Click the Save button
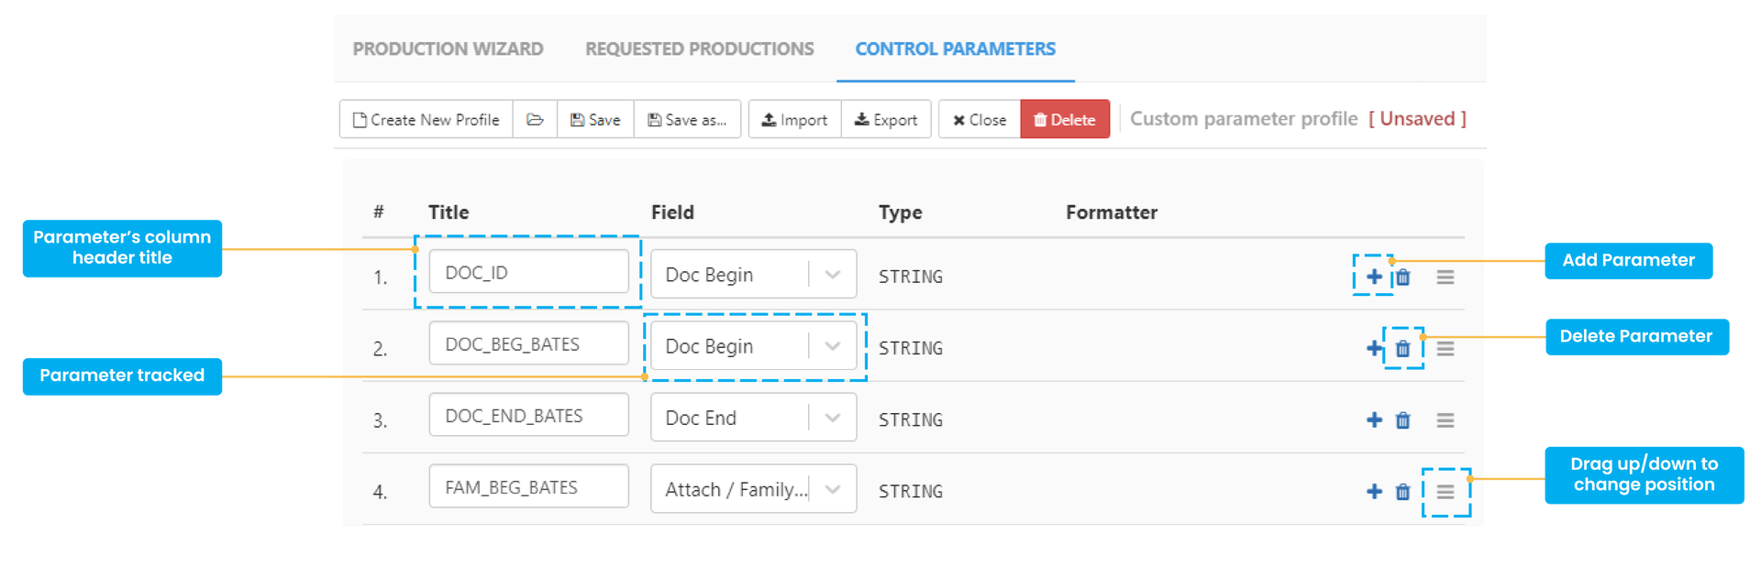 (x=595, y=119)
